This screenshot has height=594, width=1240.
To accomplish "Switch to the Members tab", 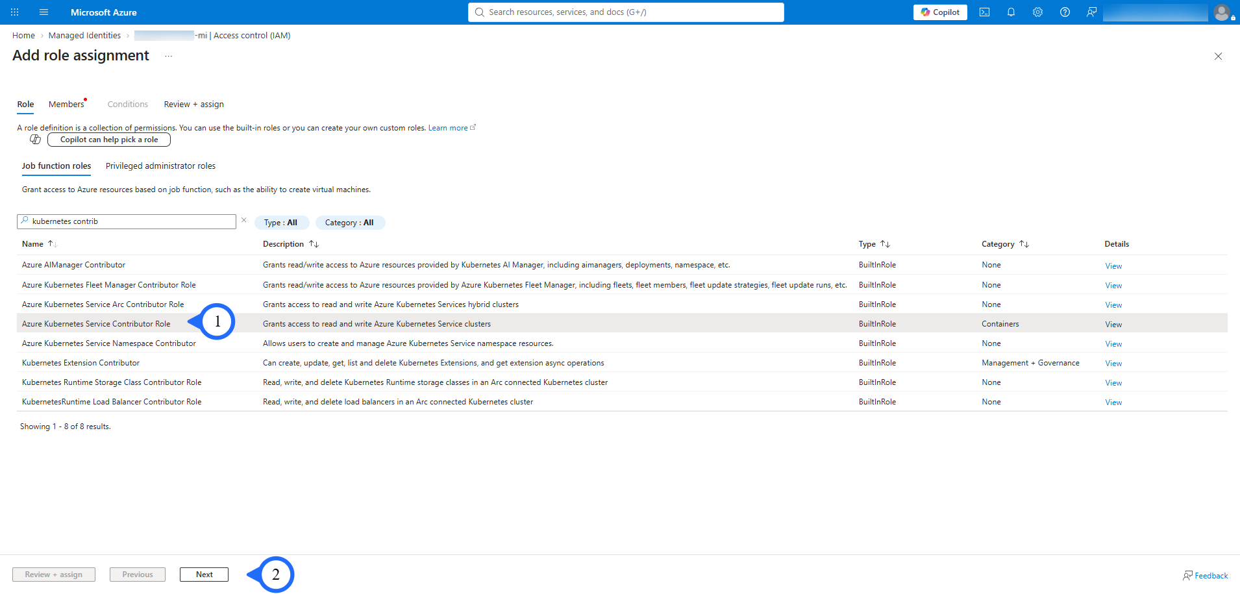I will [66, 105].
